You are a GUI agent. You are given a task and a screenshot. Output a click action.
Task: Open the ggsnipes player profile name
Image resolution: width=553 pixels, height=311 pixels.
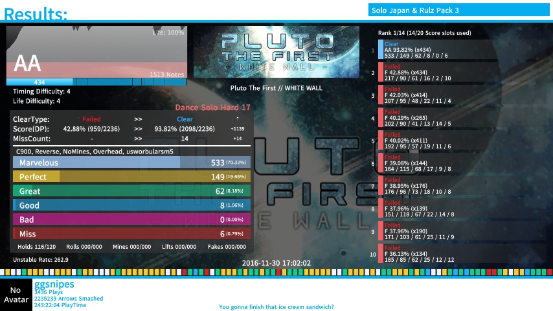(x=54, y=284)
